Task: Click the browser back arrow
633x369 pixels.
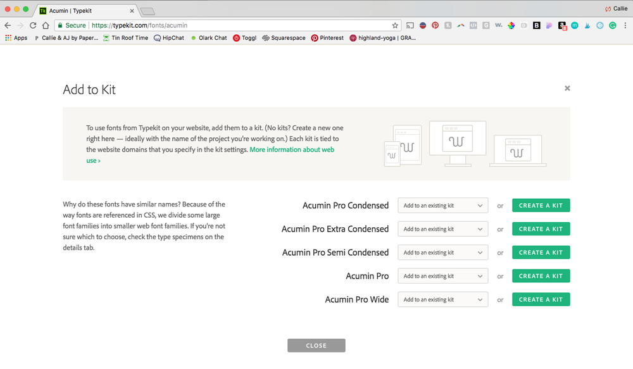Action: (x=8, y=25)
